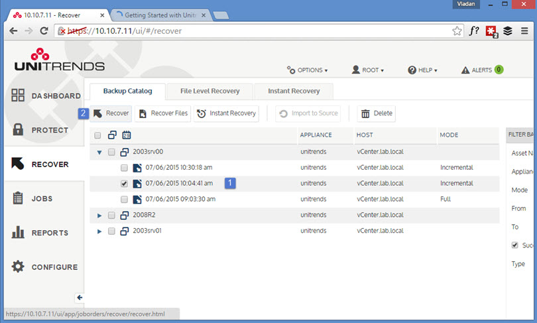Check the 07/06/2015 09:03:30 am backup
The image size is (537, 323).
[124, 200]
